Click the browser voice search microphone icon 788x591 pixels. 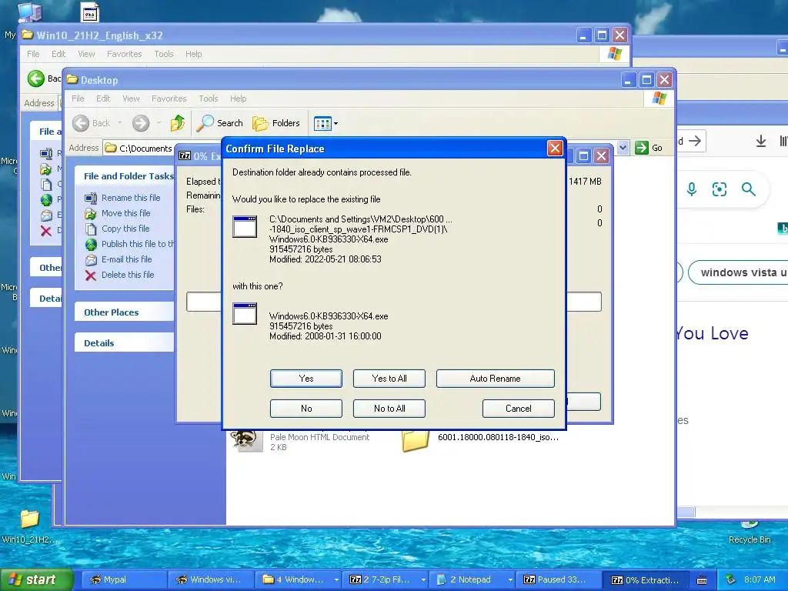pos(692,189)
